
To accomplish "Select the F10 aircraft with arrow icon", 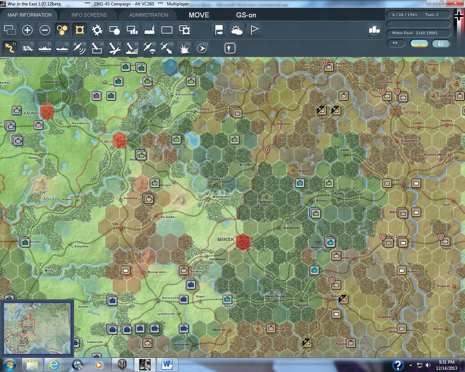I will (167, 48).
